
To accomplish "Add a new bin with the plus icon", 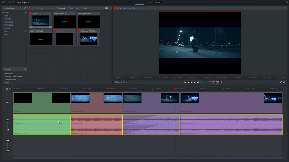I will click(25, 31).
